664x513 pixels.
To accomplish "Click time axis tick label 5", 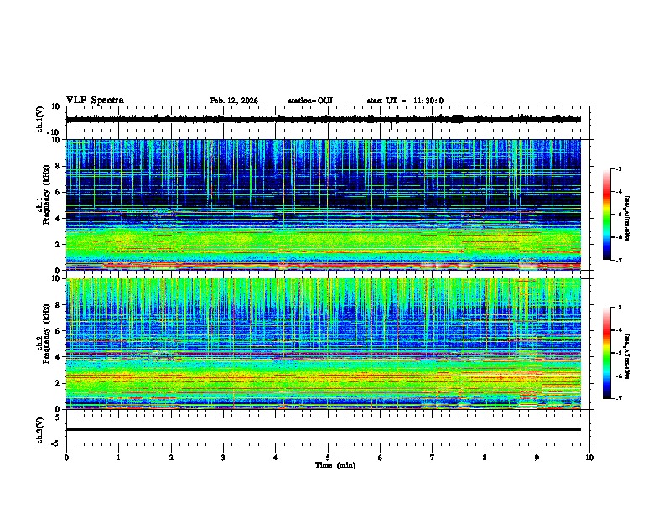I will (x=328, y=458).
